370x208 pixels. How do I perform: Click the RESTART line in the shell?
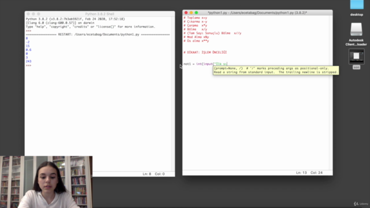[x=98, y=35]
